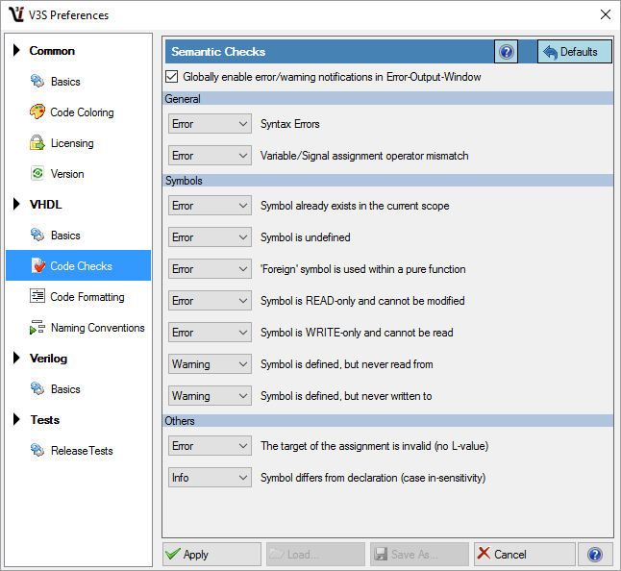Click the Naming Conventions icon
621x571 pixels.
(x=37, y=328)
